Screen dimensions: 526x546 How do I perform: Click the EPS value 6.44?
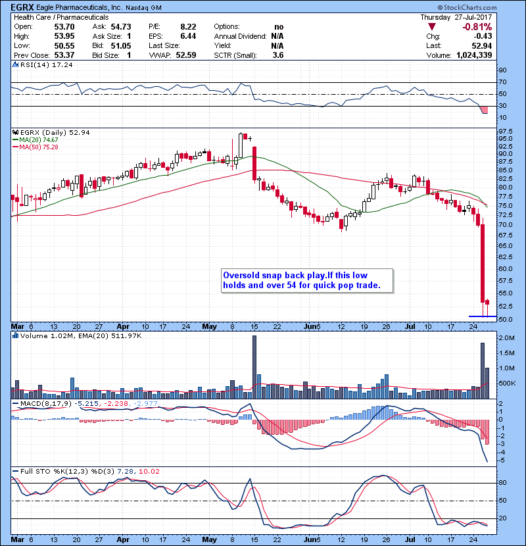coord(188,36)
